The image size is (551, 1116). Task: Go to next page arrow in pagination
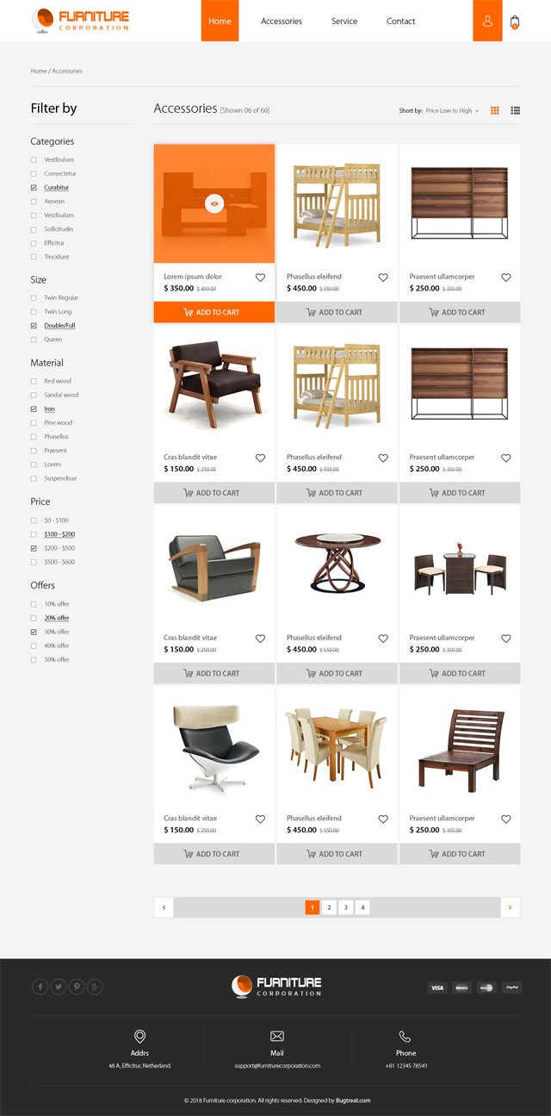[511, 907]
